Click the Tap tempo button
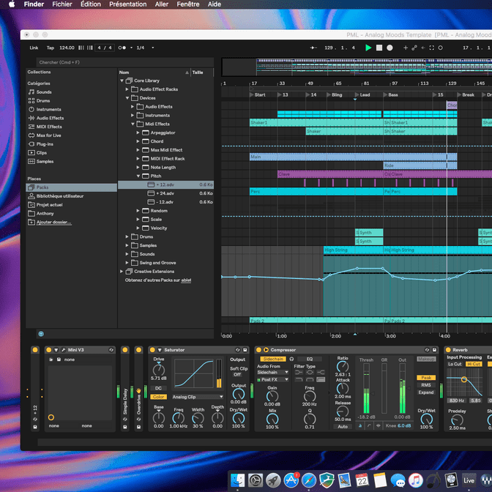Image resolution: width=492 pixels, height=492 pixels. tap(51, 48)
